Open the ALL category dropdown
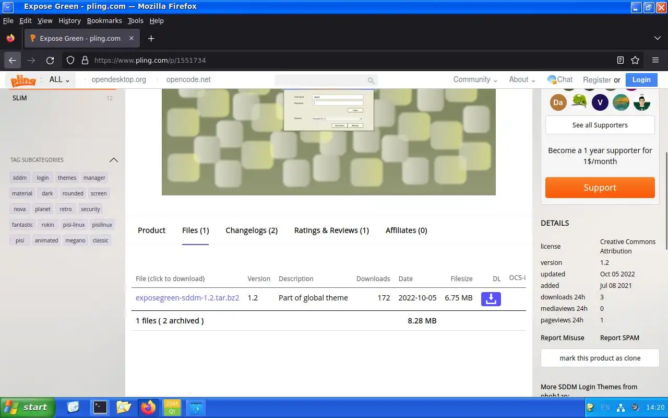Image resolution: width=668 pixels, height=418 pixels. point(59,79)
